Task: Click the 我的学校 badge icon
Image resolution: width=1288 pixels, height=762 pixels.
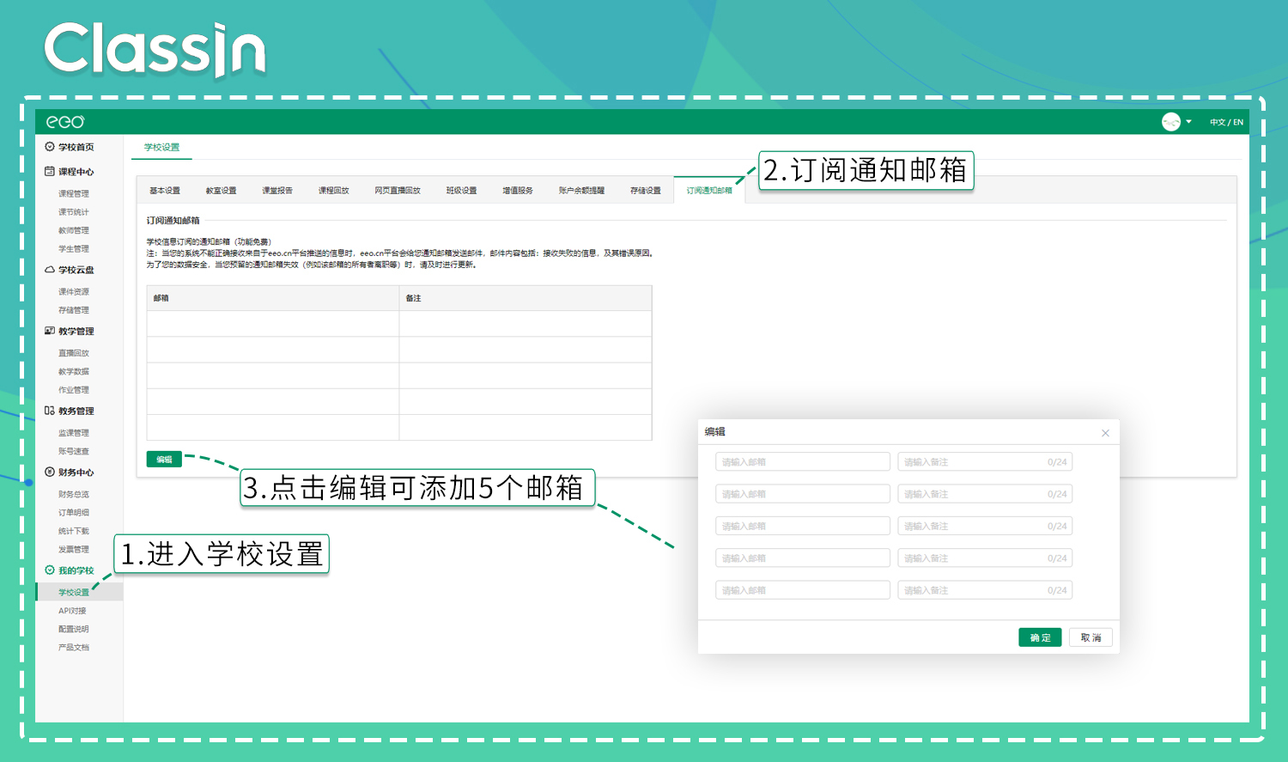Action: [50, 570]
